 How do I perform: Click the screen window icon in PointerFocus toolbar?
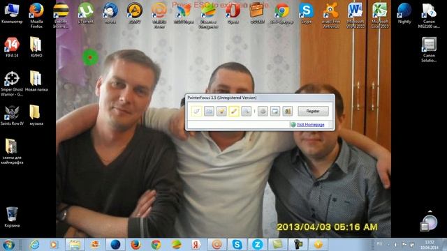[x=275, y=111]
